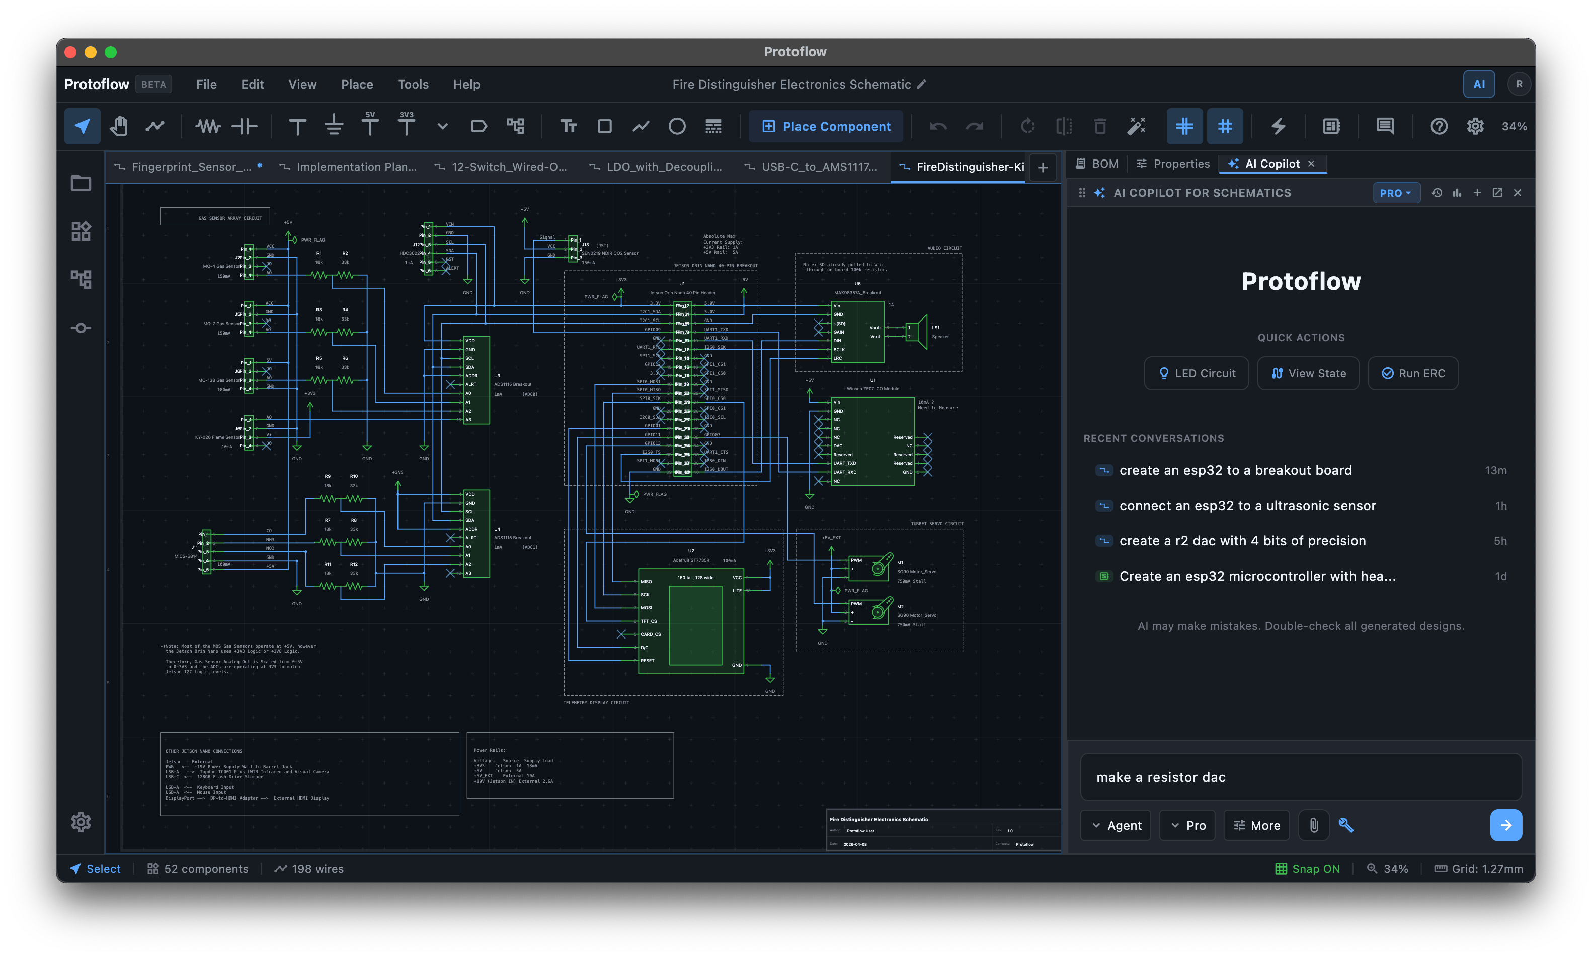Expand the More options button

(x=1257, y=826)
